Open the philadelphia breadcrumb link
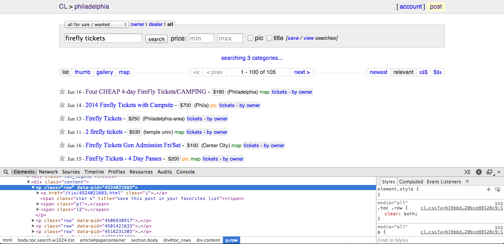 click(92, 6)
